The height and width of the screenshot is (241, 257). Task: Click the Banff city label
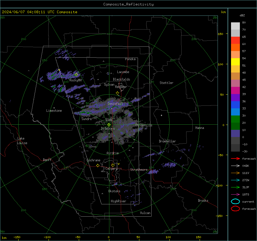click(47, 160)
